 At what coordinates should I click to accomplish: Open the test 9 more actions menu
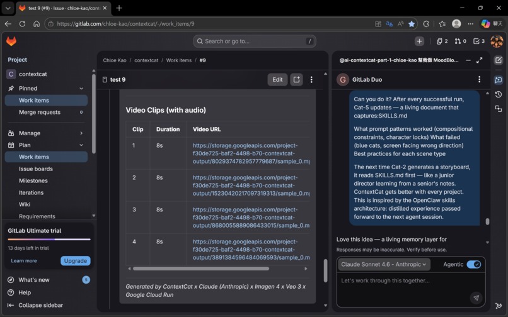click(311, 80)
